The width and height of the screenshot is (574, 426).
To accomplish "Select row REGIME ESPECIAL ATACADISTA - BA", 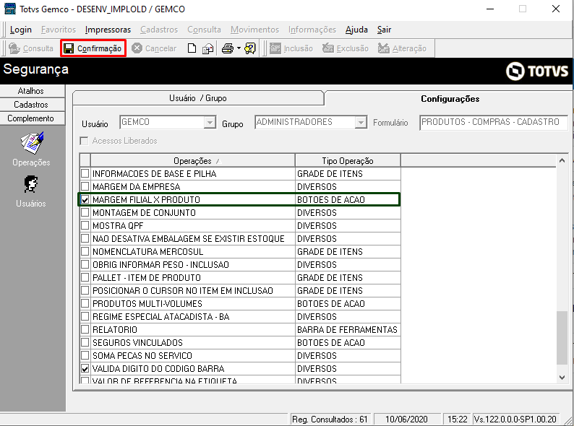I will click(240, 317).
